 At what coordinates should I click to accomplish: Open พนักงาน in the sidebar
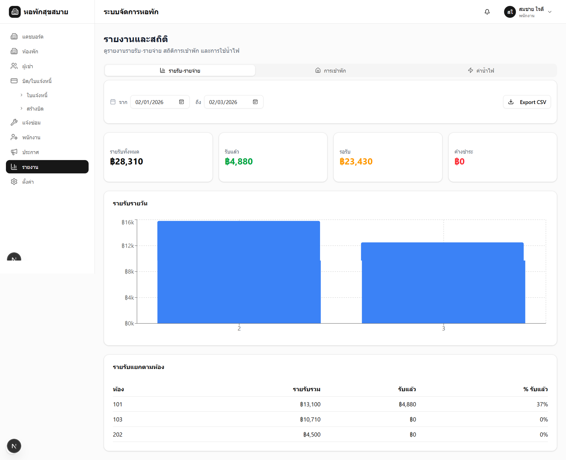click(47, 137)
